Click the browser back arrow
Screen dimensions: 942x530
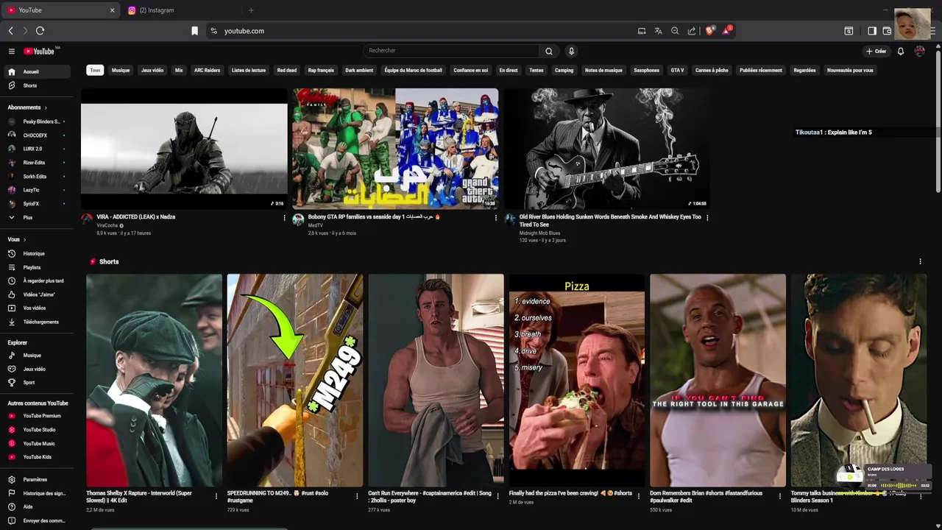(11, 31)
